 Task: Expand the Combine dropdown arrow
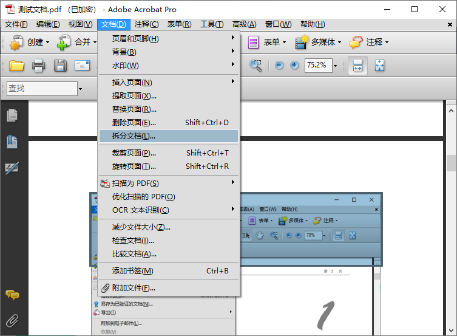click(95, 43)
